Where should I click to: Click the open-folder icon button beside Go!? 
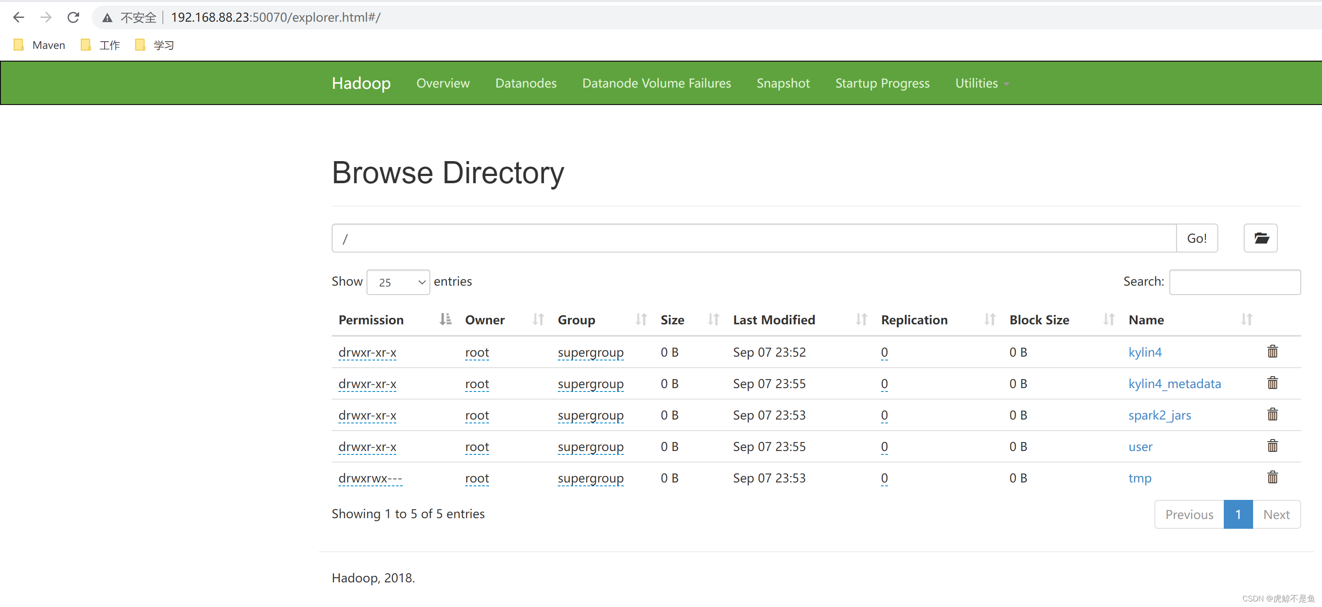[x=1260, y=238]
